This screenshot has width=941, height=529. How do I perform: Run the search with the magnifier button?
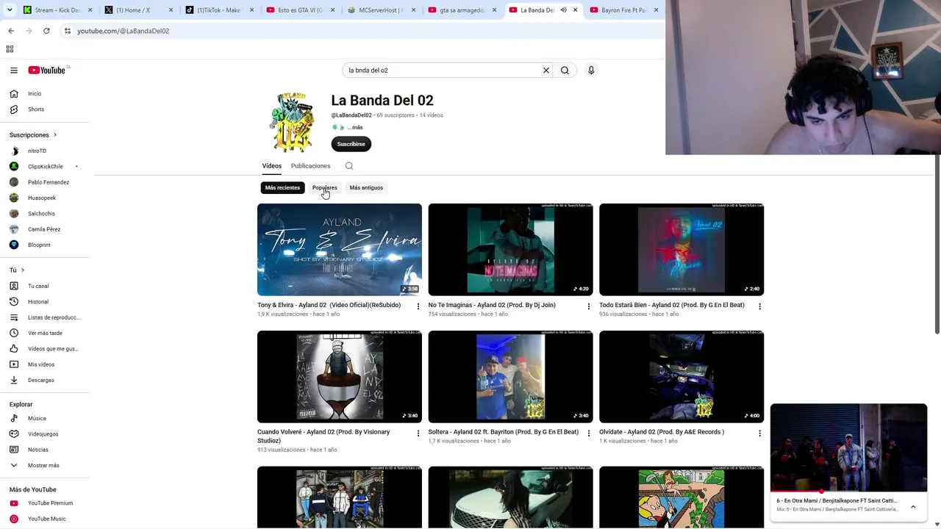click(565, 71)
